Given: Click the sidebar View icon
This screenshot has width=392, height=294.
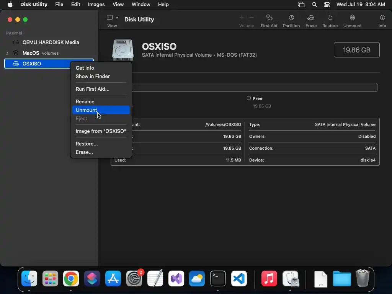Looking at the screenshot, I should (x=109, y=17).
